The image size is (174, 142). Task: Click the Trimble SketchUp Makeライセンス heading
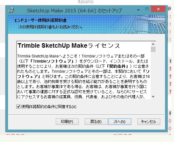coord(69,45)
